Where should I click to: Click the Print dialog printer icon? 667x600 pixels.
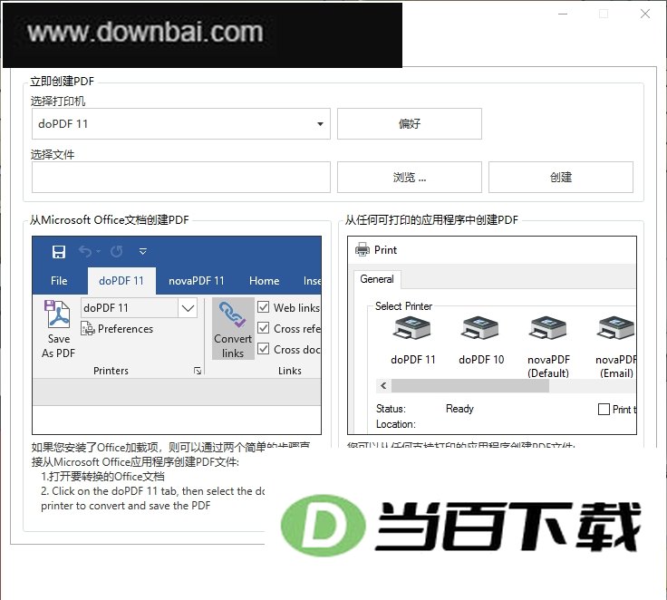(x=362, y=249)
